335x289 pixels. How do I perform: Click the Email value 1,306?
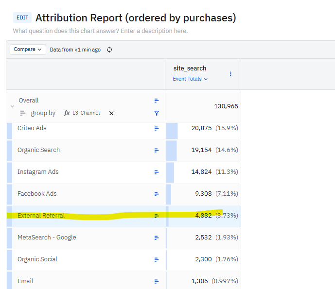pyautogui.click(x=199, y=281)
